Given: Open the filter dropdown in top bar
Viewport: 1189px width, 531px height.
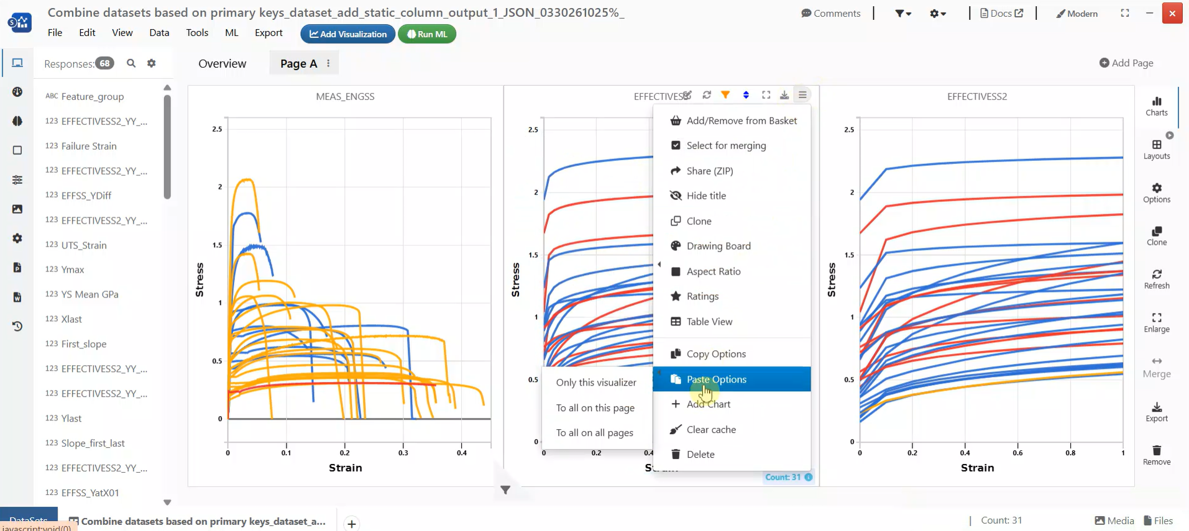Looking at the screenshot, I should coord(902,14).
